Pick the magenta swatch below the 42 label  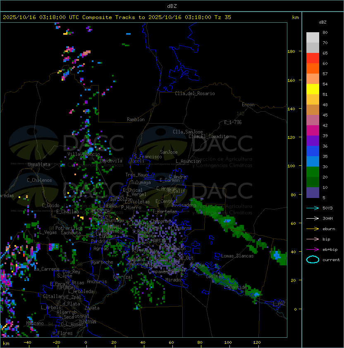[x=313, y=131]
